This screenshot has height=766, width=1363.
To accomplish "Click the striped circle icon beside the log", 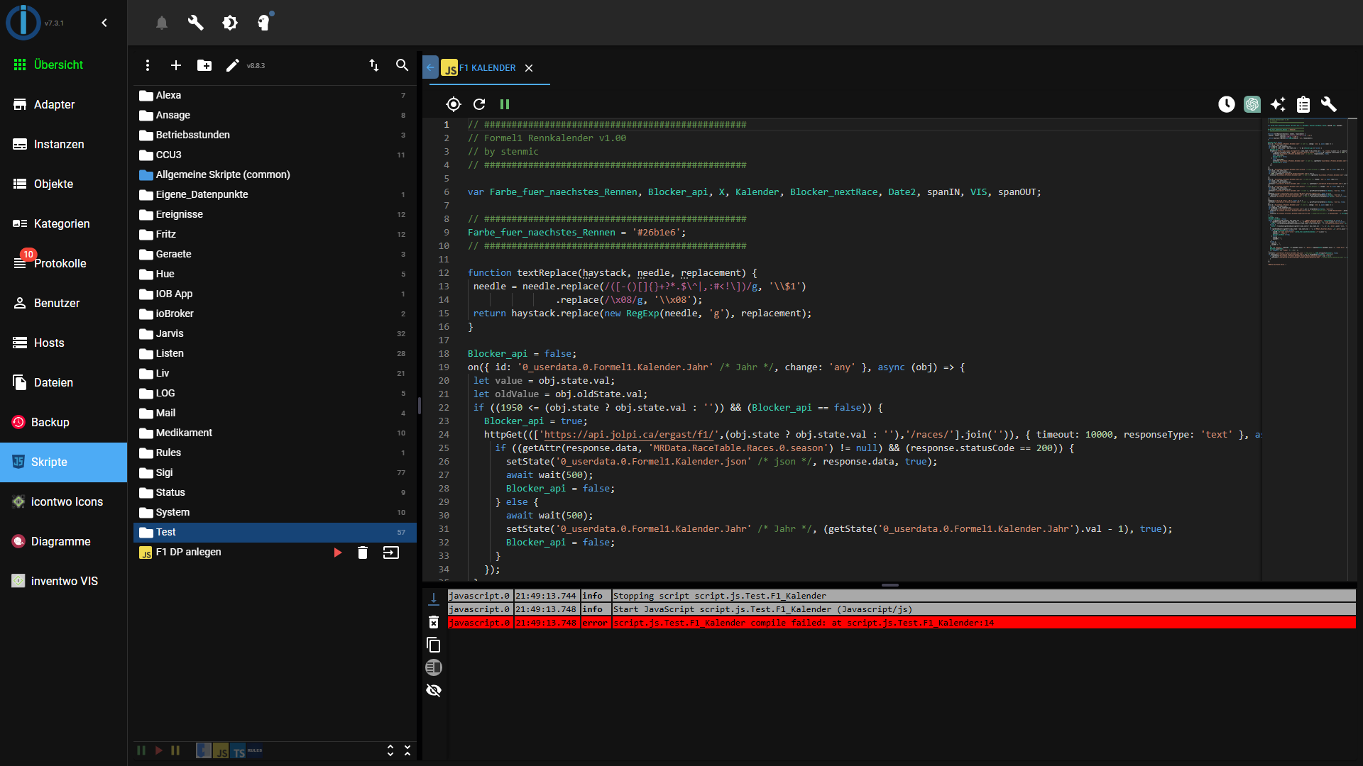I will pyautogui.click(x=434, y=667).
